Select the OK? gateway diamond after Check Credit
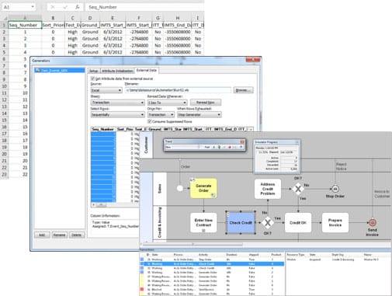 [268, 222]
